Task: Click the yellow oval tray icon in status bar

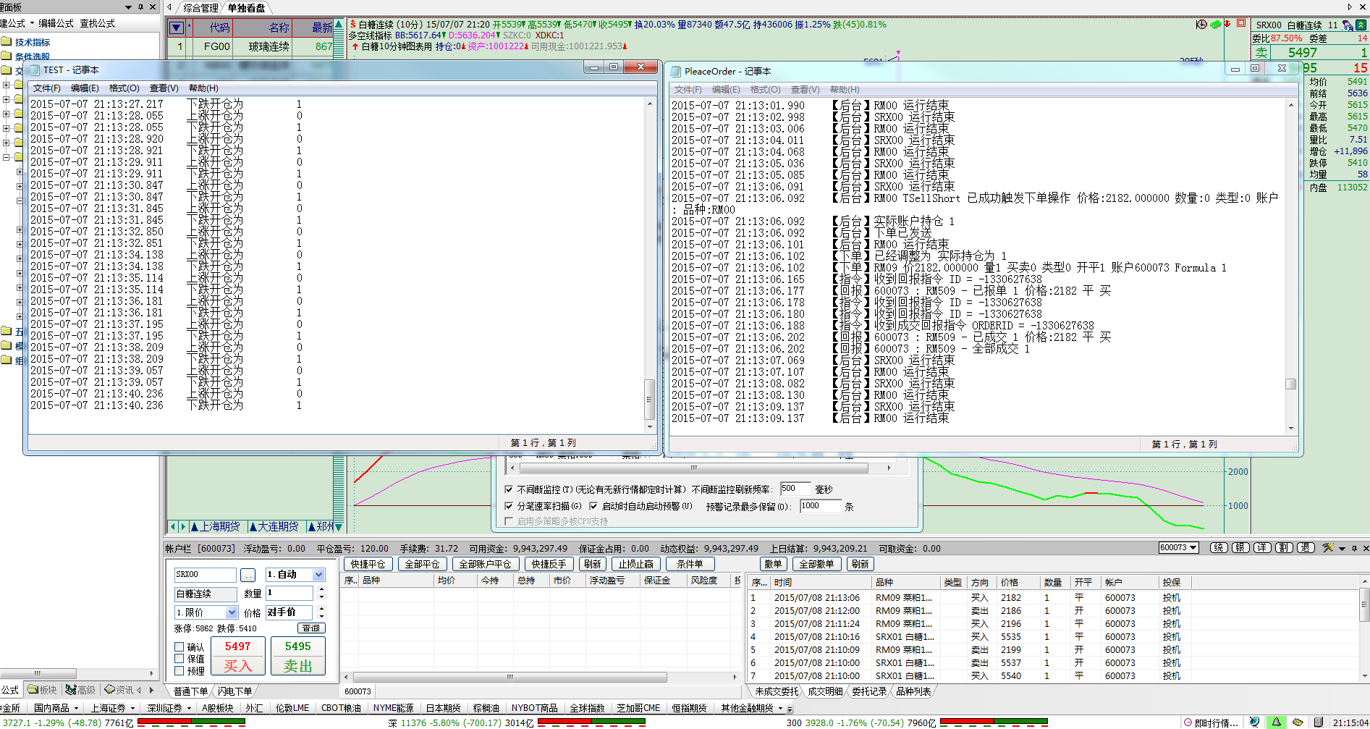Action: point(1298,722)
